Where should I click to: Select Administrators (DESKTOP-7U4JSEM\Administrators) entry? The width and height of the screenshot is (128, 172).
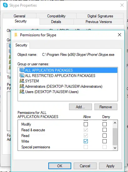pos(68,86)
